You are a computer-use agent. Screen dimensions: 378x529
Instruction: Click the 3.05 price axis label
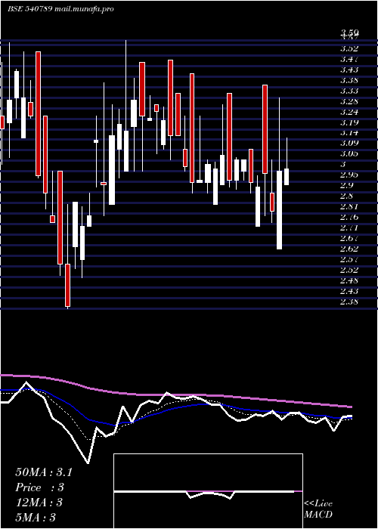349,154
